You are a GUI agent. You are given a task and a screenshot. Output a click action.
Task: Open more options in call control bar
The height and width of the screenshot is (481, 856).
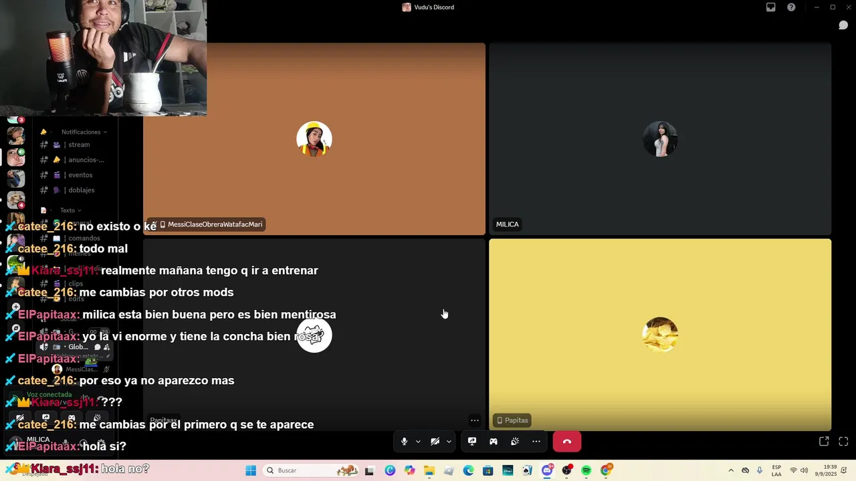coord(536,442)
